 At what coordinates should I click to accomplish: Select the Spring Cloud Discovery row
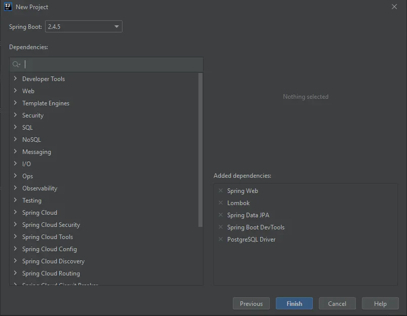pos(104,261)
